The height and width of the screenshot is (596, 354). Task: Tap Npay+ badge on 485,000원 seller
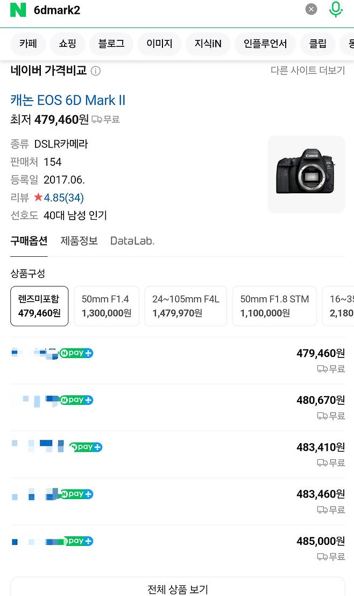pos(79,541)
